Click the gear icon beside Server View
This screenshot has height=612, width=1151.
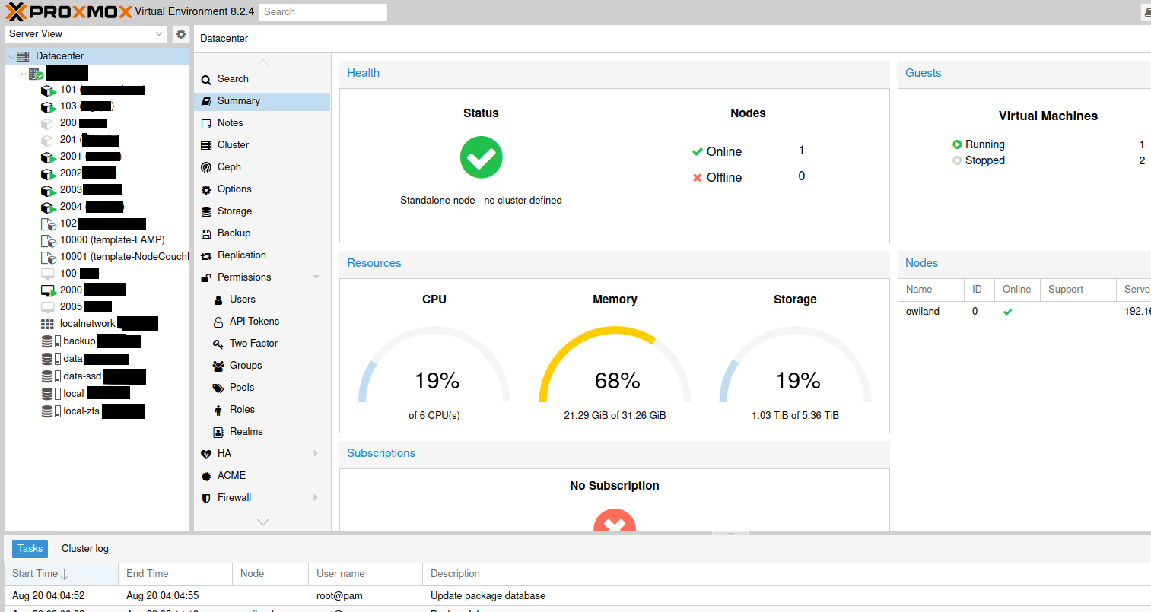click(181, 34)
